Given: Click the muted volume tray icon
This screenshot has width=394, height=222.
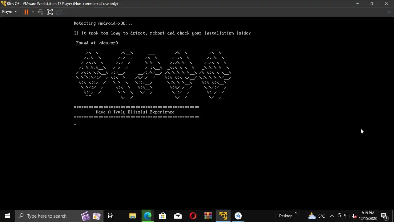Looking at the screenshot, I should [354, 216].
